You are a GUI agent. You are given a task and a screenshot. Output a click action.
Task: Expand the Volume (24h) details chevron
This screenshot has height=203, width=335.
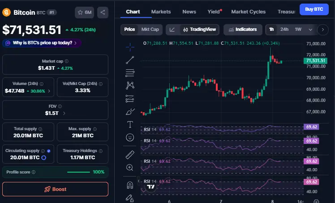click(49, 91)
